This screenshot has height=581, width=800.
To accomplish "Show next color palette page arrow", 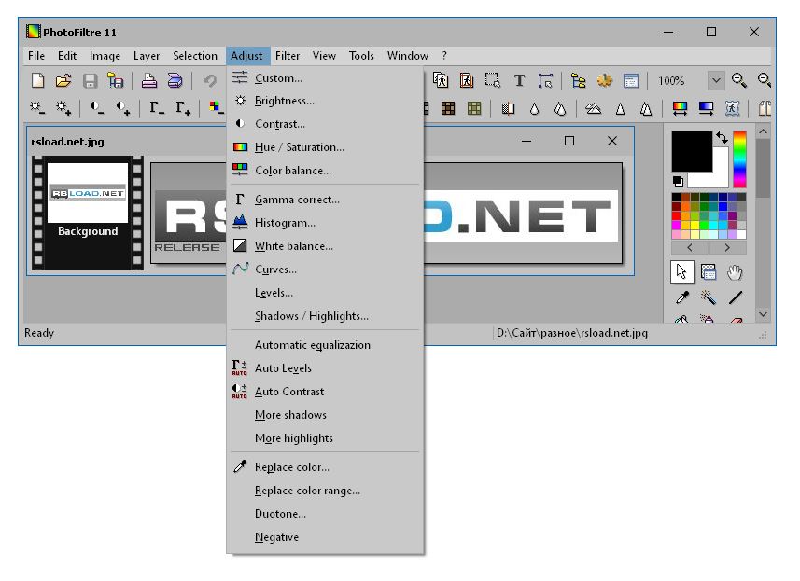I will 727,248.
